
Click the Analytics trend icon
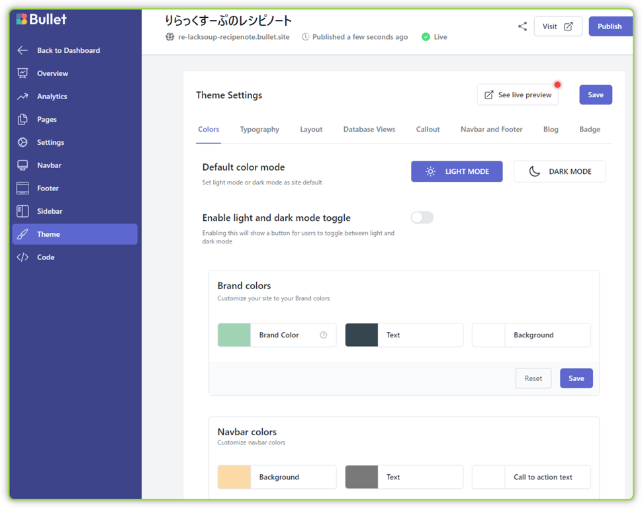coord(23,96)
